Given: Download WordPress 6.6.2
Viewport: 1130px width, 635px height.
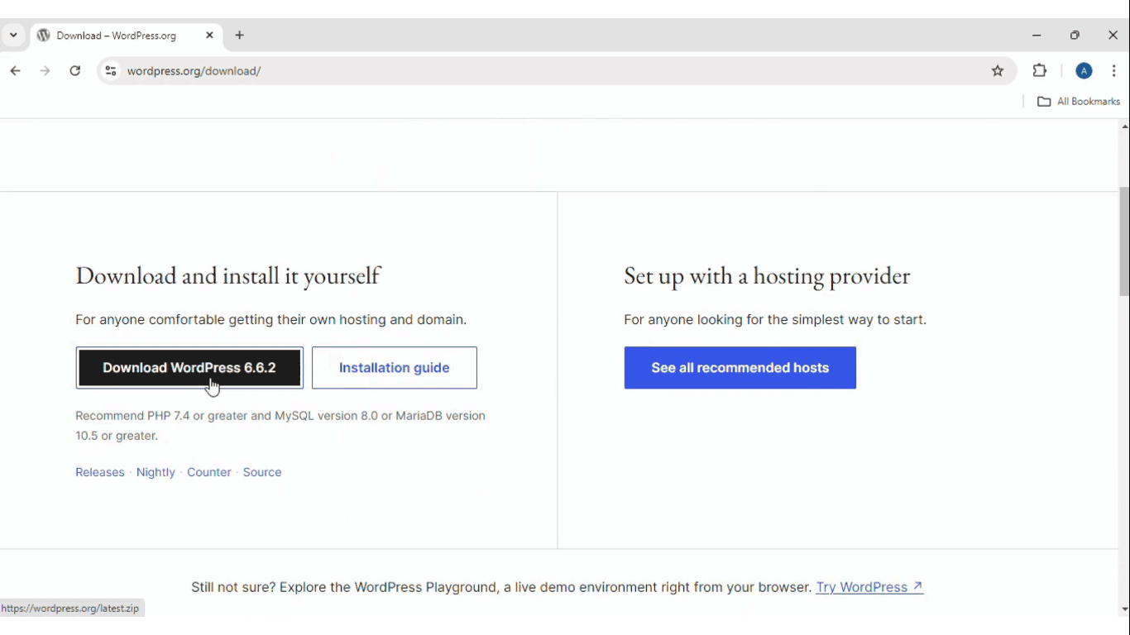Looking at the screenshot, I should [189, 368].
